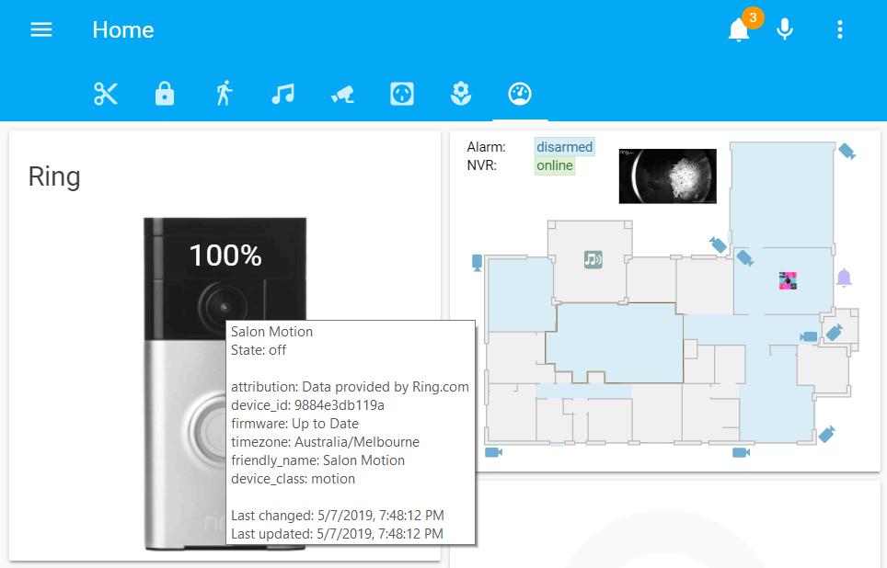Click the album art on the floorplan
The height and width of the screenshot is (568, 887).
click(788, 279)
